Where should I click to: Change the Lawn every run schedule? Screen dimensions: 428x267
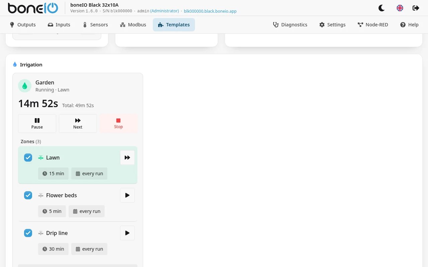(x=89, y=174)
